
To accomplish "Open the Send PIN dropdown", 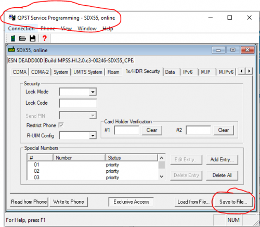I will point(93,116).
